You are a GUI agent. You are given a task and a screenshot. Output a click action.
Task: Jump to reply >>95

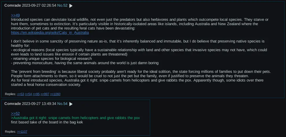click(x=36, y=94)
